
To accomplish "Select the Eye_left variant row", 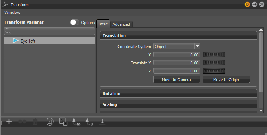I will coord(49,41).
